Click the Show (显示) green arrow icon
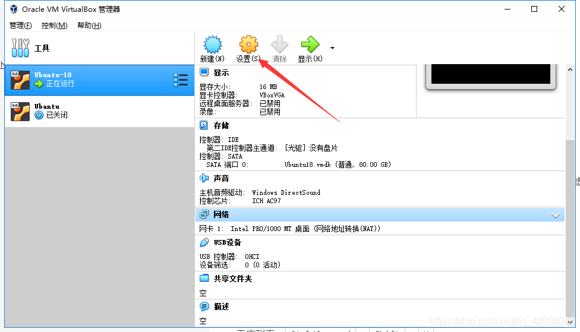 tap(310, 45)
